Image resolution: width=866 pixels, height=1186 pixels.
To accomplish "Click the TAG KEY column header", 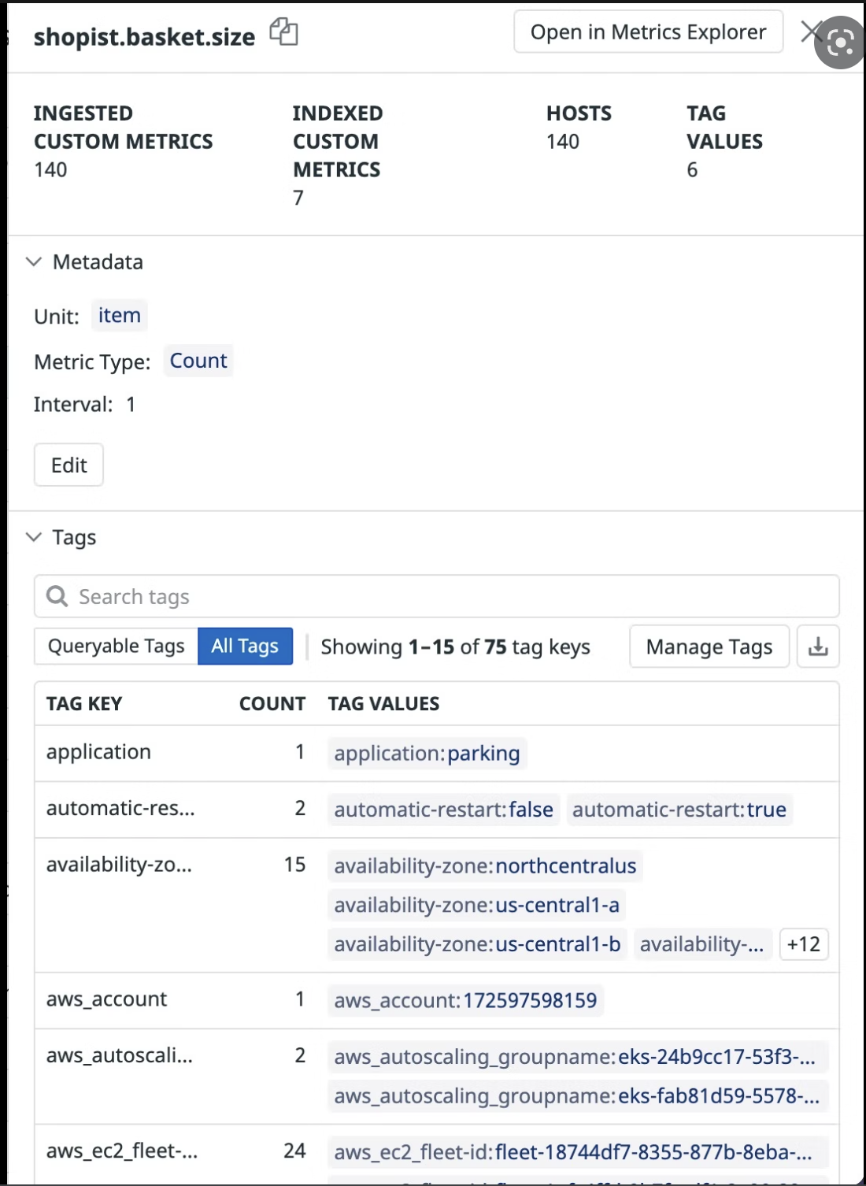I will point(84,703).
